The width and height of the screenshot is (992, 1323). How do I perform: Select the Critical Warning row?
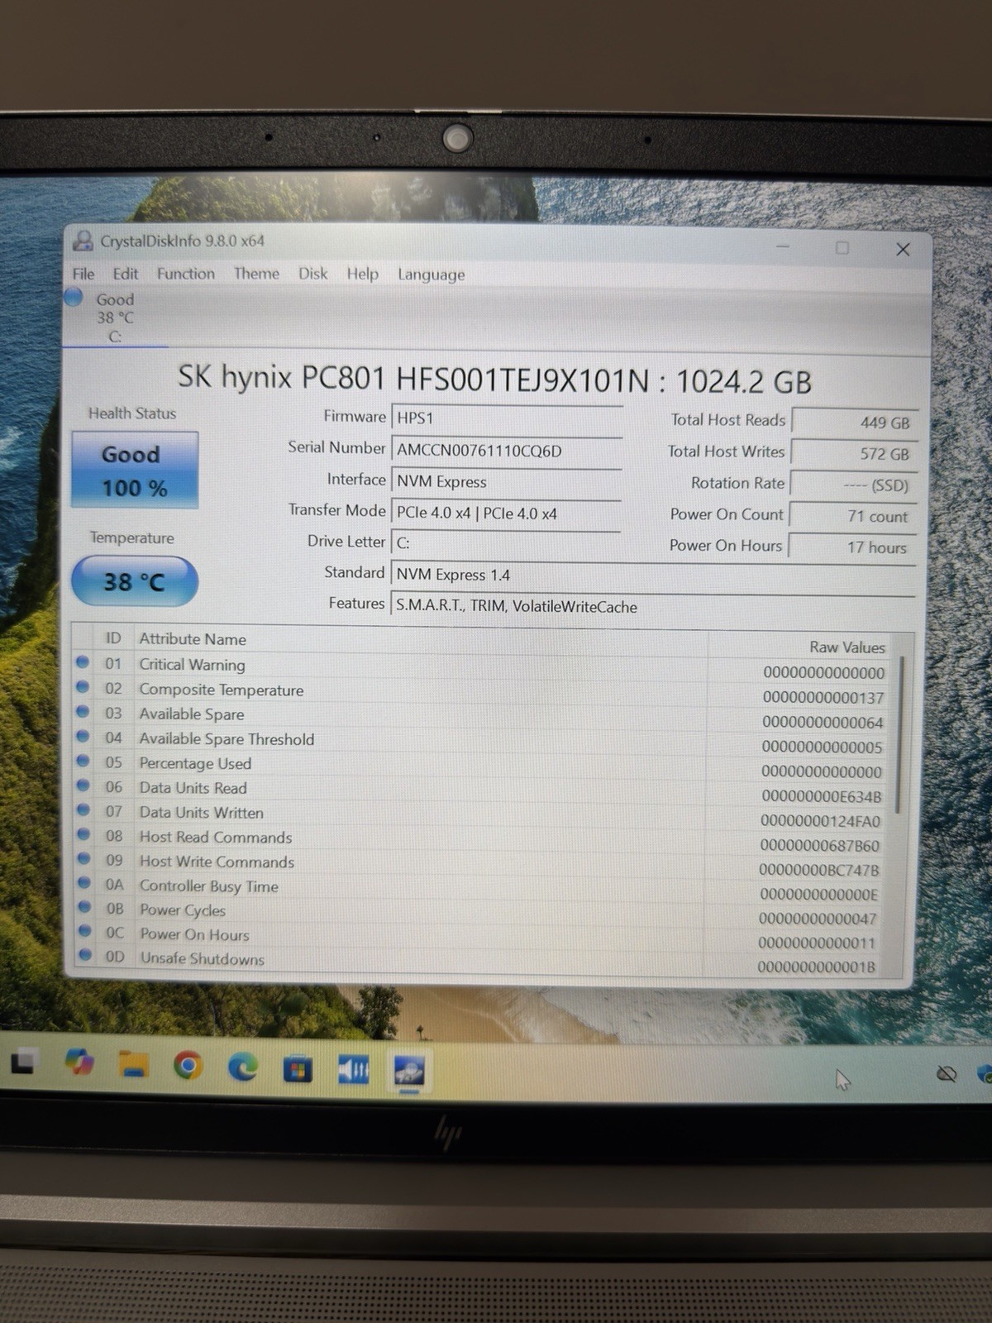[x=484, y=667]
